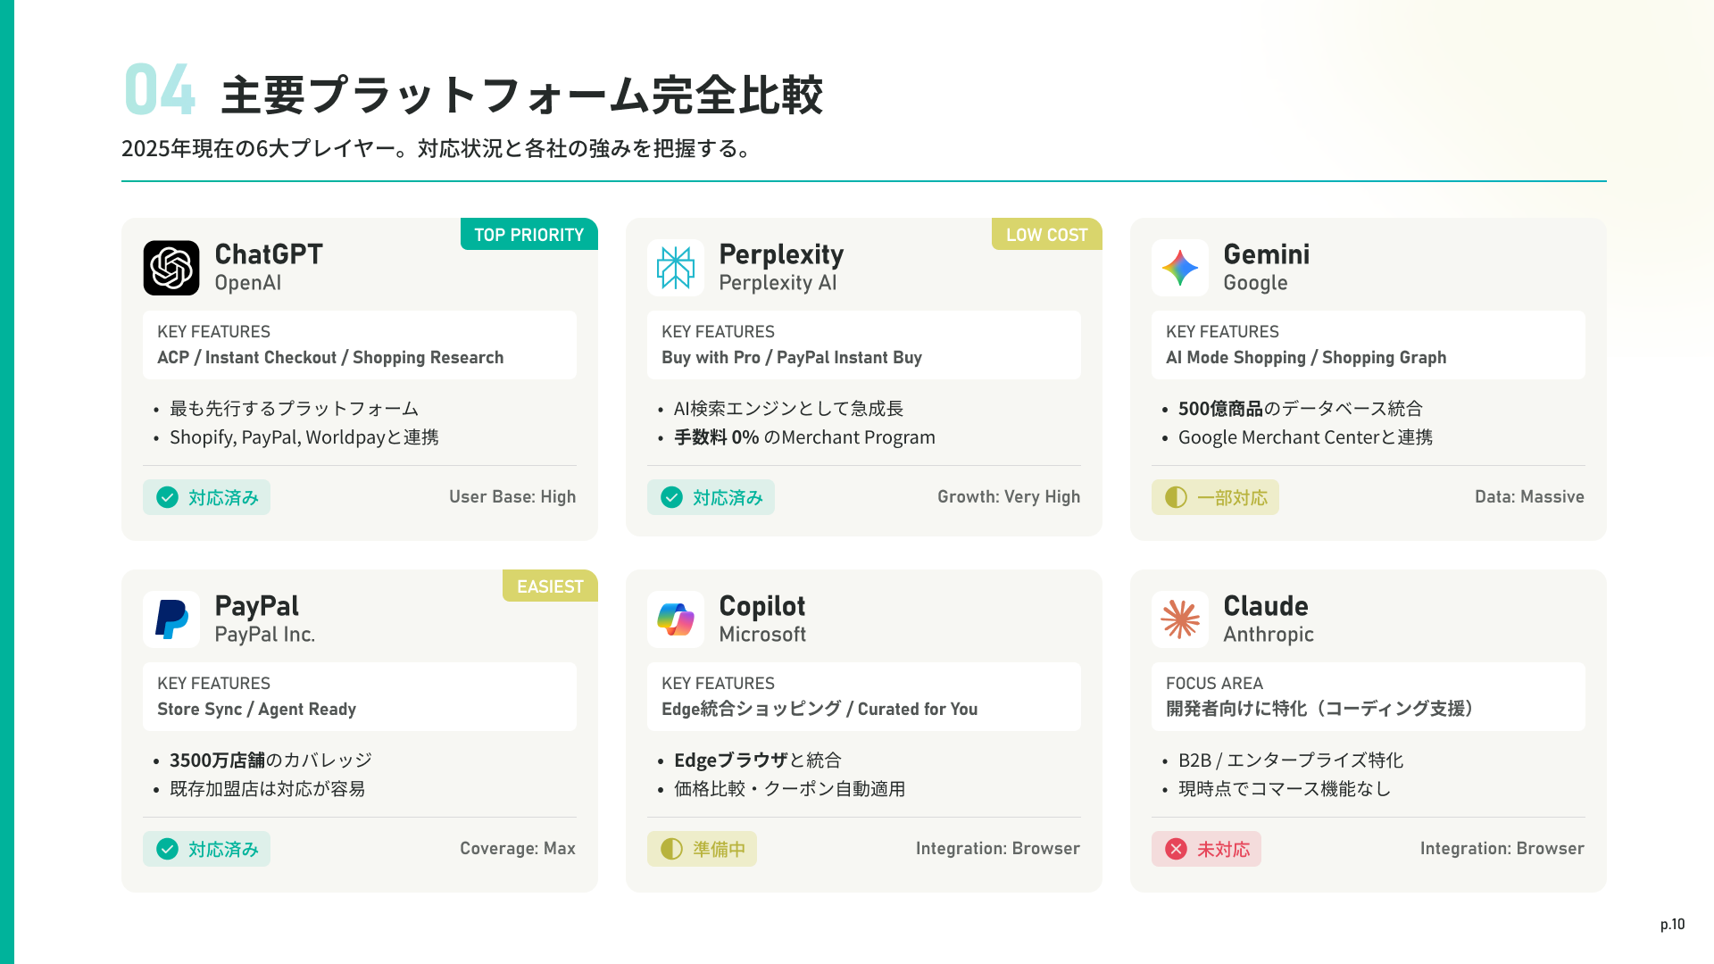
Task: Click the slide title 主要プラットフォーム完全比較
Action: tap(521, 95)
